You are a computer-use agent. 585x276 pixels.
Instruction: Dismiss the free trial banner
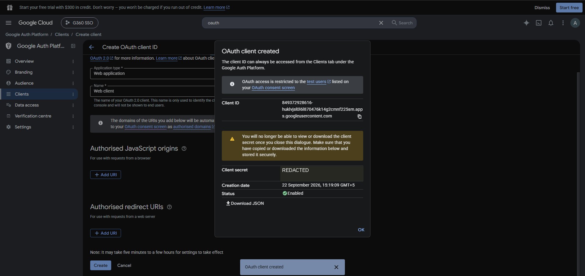pyautogui.click(x=542, y=8)
